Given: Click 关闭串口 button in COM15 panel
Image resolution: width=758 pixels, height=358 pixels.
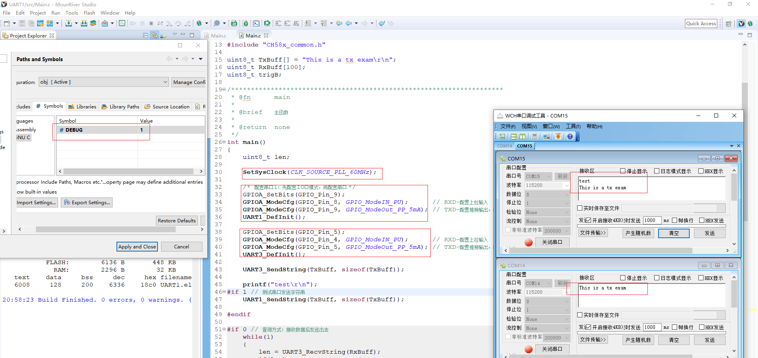Looking at the screenshot, I should 552,242.
